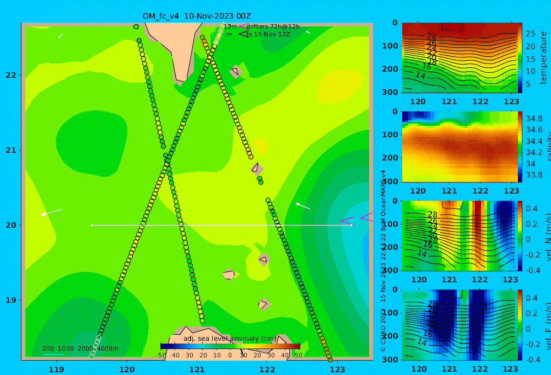This screenshot has width=551, height=375.
Task: Click the east endpoint of the white transect line
Action: (x=352, y=225)
